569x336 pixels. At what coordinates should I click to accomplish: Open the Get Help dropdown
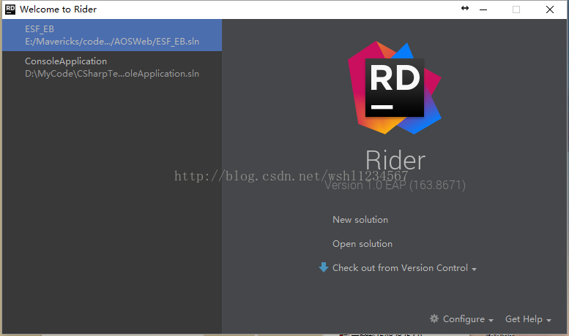pos(528,319)
